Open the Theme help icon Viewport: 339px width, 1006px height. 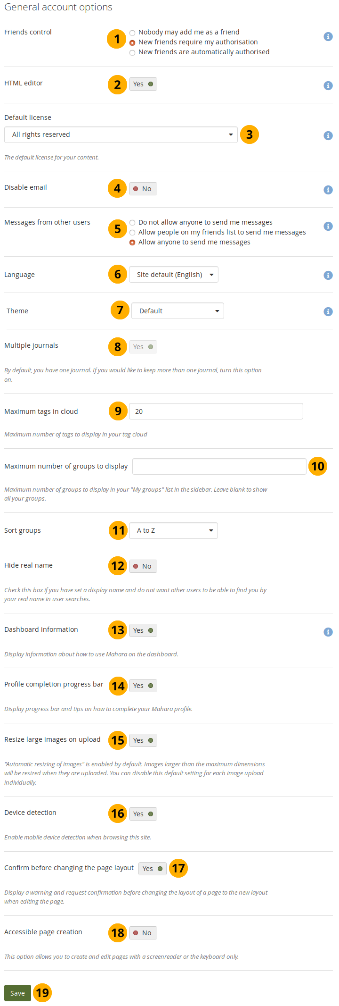pyautogui.click(x=328, y=311)
